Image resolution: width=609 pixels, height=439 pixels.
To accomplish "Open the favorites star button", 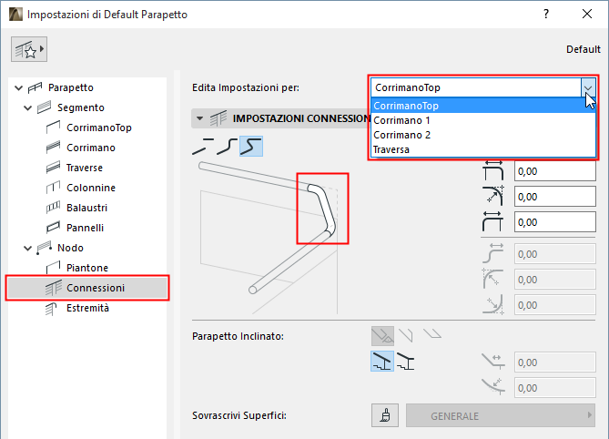I will pos(29,50).
